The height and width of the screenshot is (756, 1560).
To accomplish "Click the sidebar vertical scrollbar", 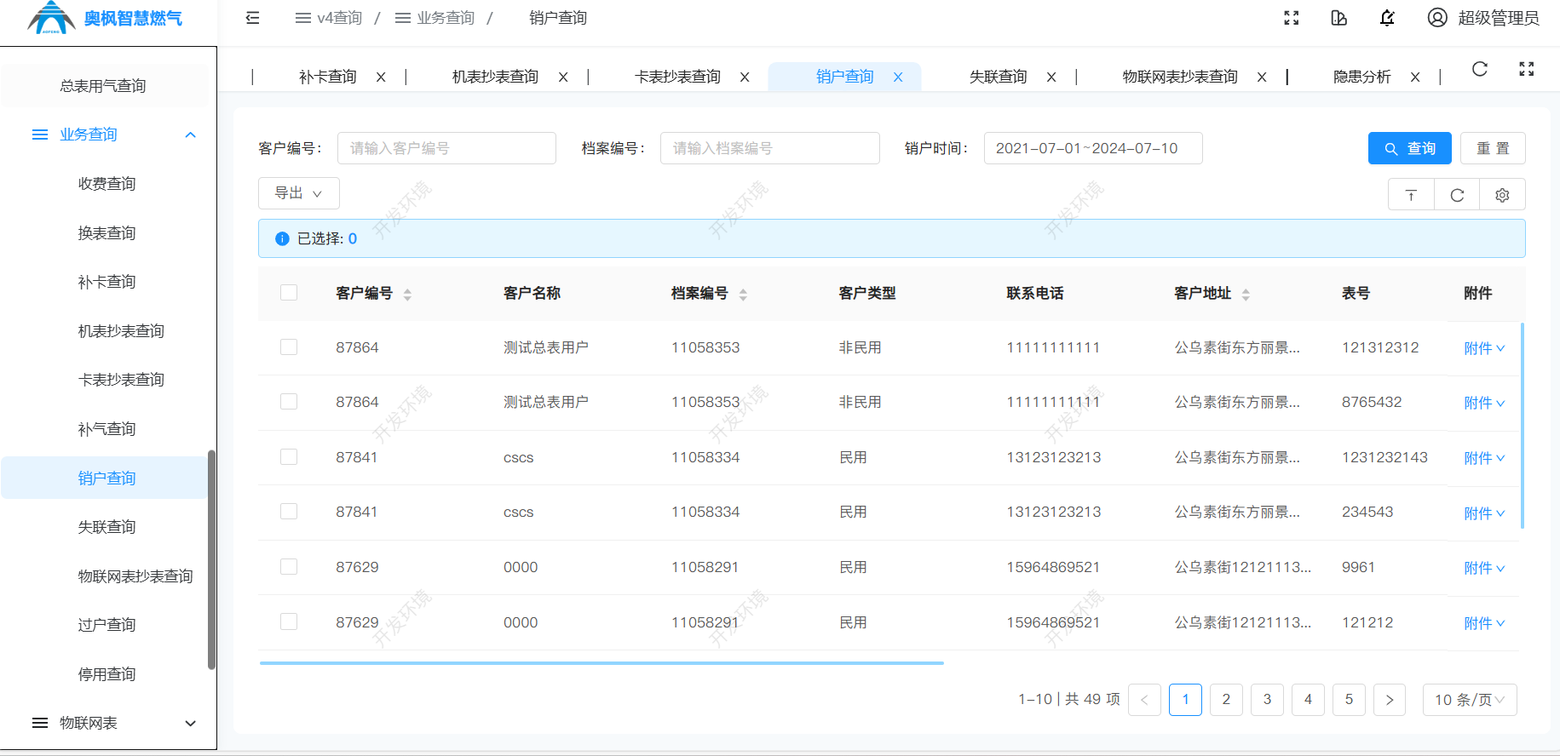I will pyautogui.click(x=211, y=559).
